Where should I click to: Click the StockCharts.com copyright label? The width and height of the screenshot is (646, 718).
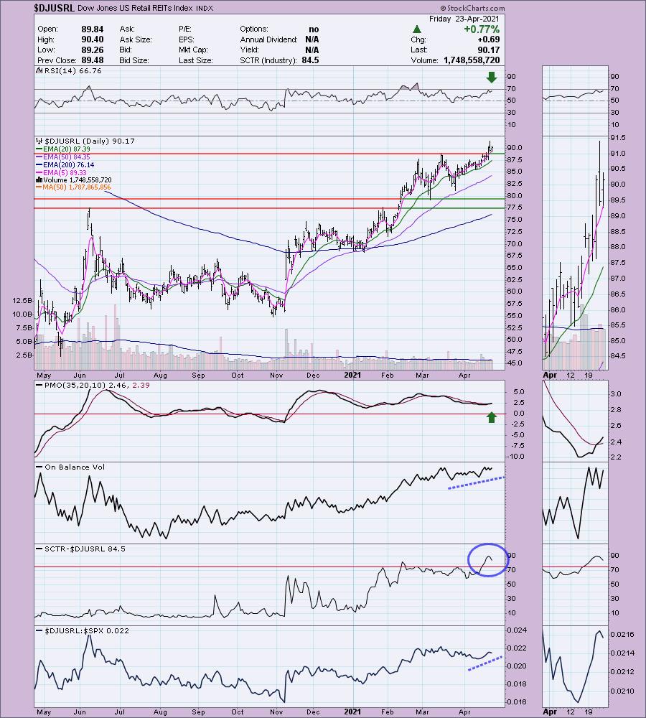point(472,8)
